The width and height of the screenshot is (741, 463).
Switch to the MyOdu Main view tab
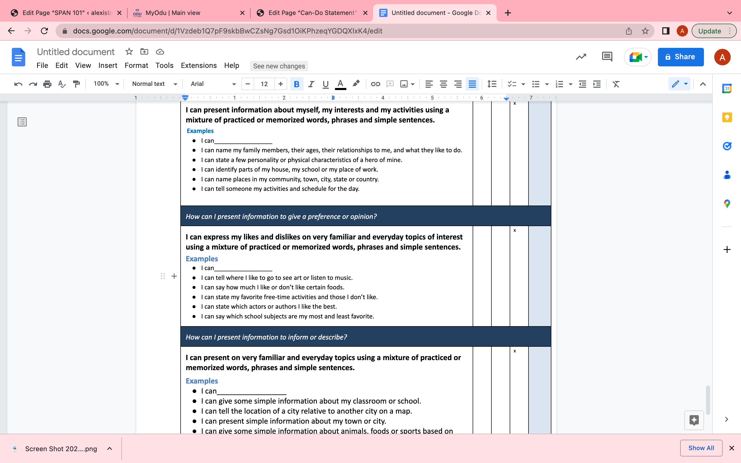[189, 13]
